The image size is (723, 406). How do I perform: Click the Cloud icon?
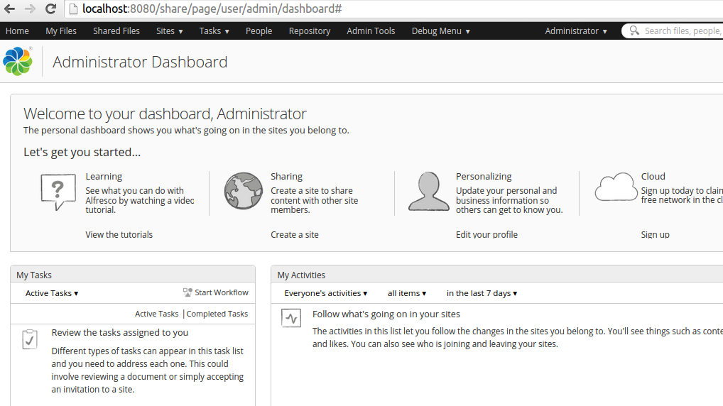coord(616,187)
